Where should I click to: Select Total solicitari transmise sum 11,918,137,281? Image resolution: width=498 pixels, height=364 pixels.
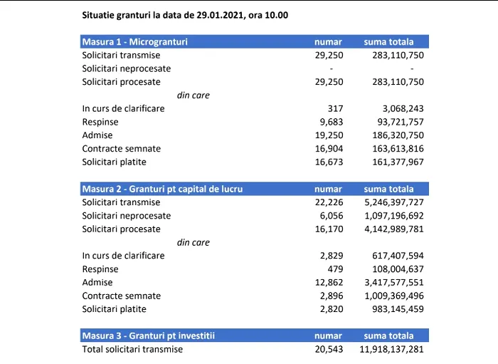click(391, 349)
